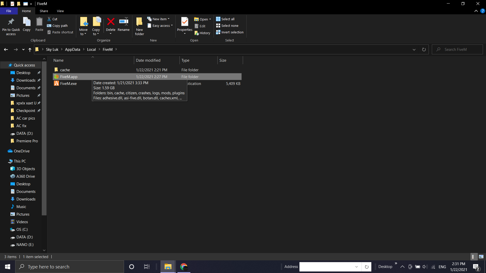Click Select all button
Viewport: 486px width, 273px height.
tap(225, 19)
